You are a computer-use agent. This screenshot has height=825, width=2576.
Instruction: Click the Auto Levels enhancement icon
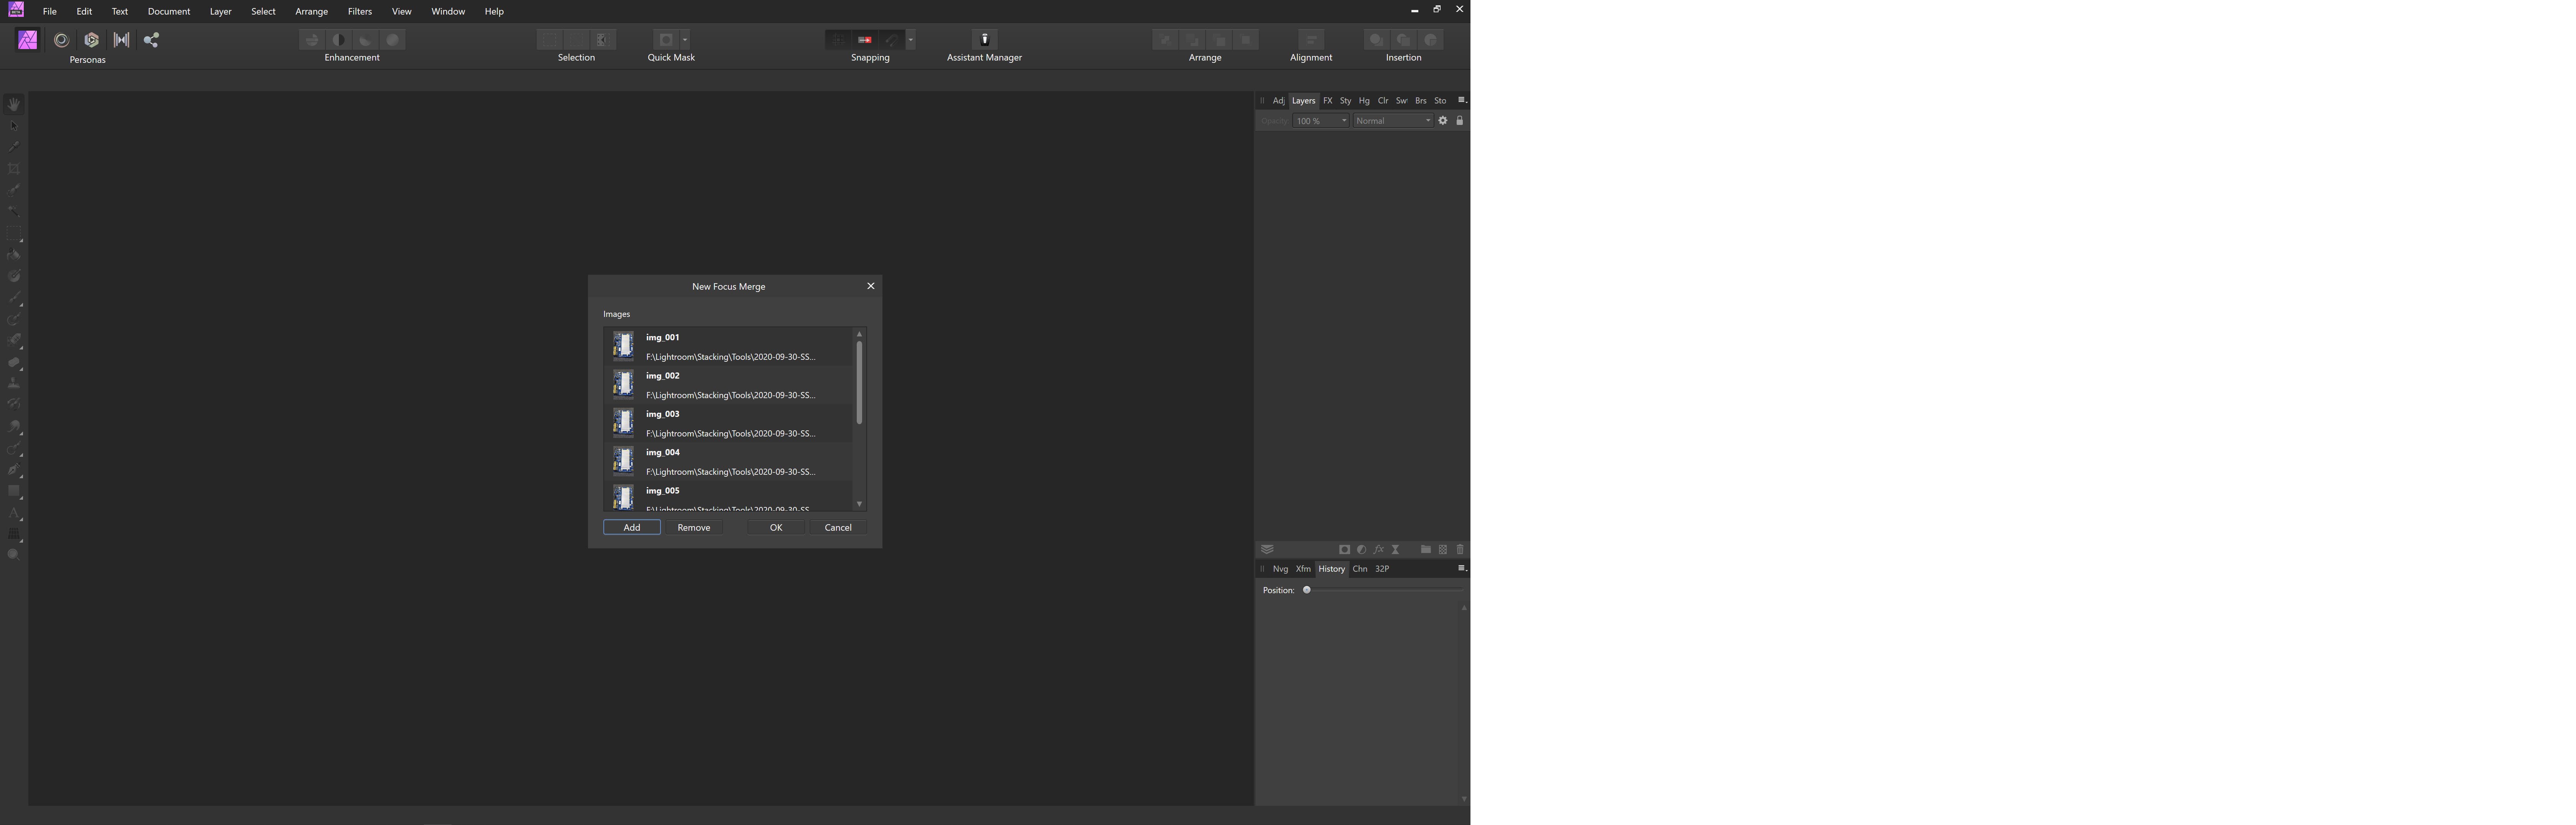312,40
